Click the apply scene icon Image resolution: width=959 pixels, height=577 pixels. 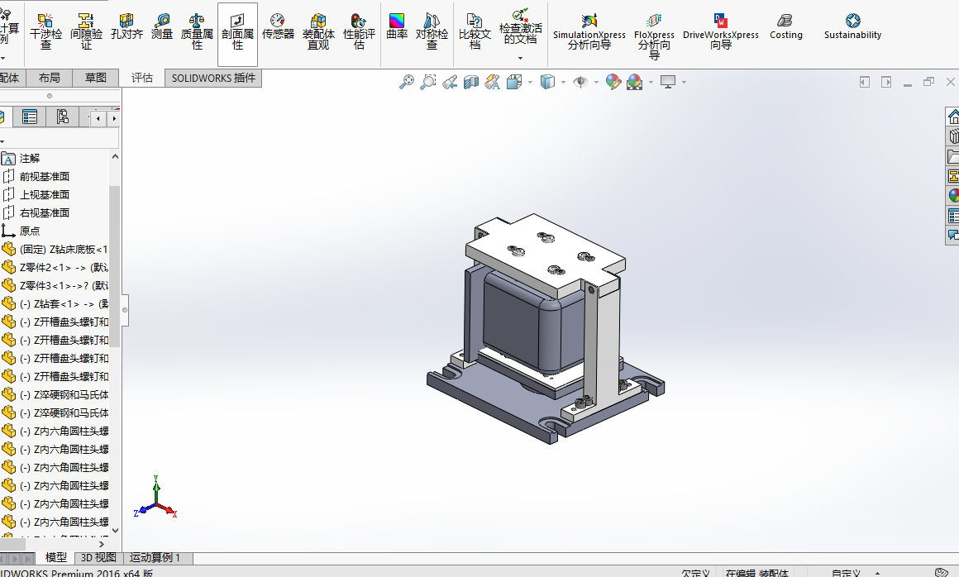point(634,82)
